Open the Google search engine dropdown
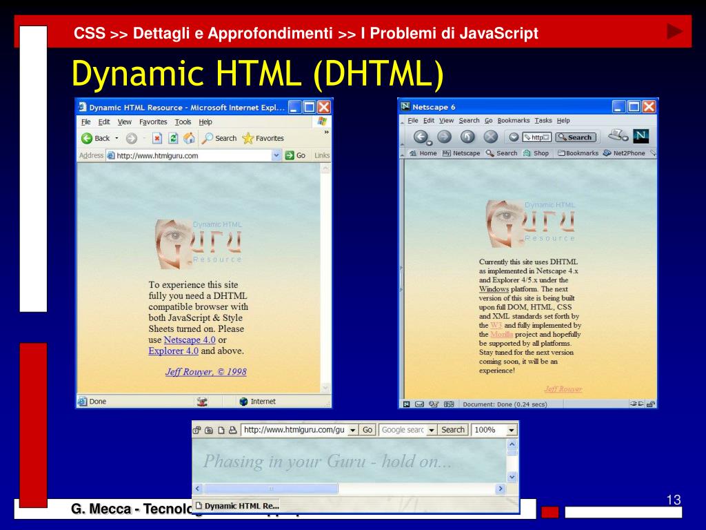The height and width of the screenshot is (530, 706). coord(432,431)
